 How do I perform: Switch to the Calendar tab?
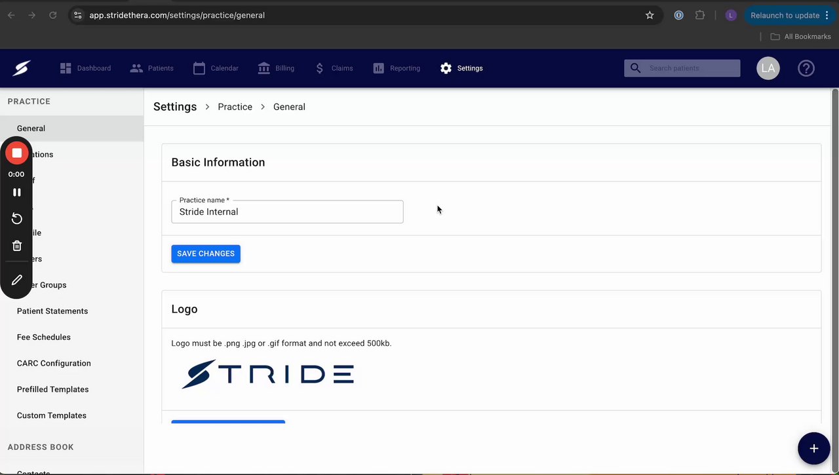coord(216,68)
